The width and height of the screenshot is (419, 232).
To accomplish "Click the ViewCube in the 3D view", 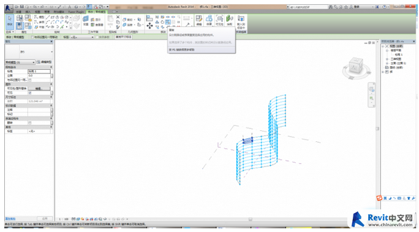I will tap(356, 66).
